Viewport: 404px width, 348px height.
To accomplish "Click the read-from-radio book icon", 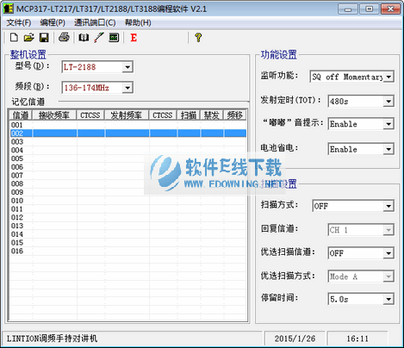I will click(x=84, y=38).
